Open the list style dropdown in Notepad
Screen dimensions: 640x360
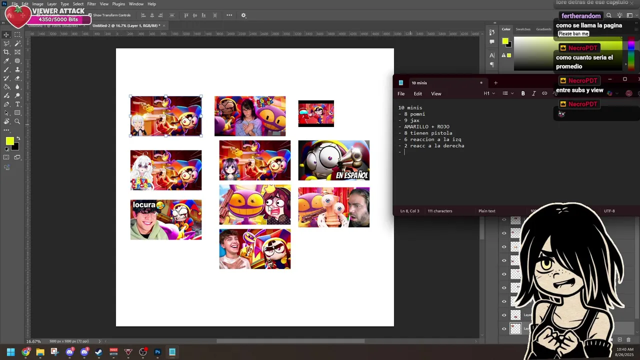click(x=508, y=93)
